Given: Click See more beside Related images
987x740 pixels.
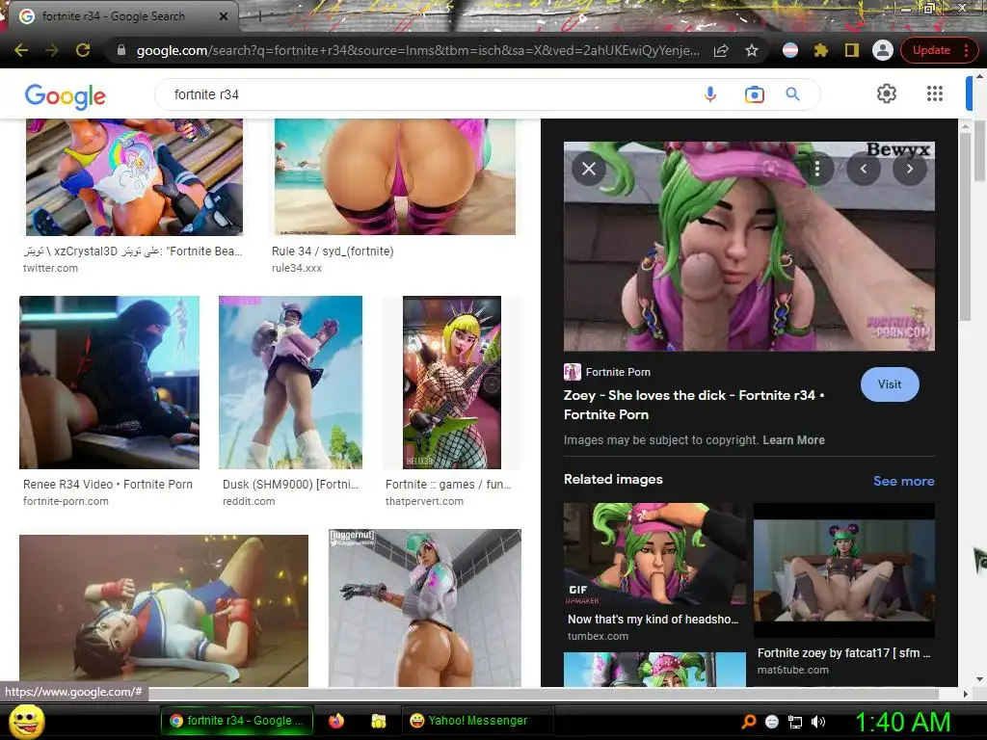Looking at the screenshot, I should point(903,482).
